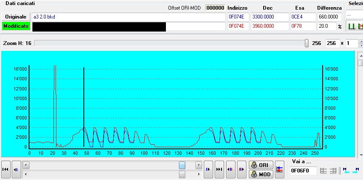Click the graph vertical scrollbar down arrow

pyautogui.click(x=360, y=155)
